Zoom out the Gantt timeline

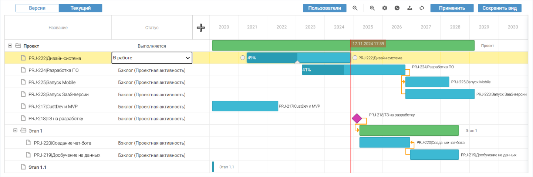pos(355,8)
